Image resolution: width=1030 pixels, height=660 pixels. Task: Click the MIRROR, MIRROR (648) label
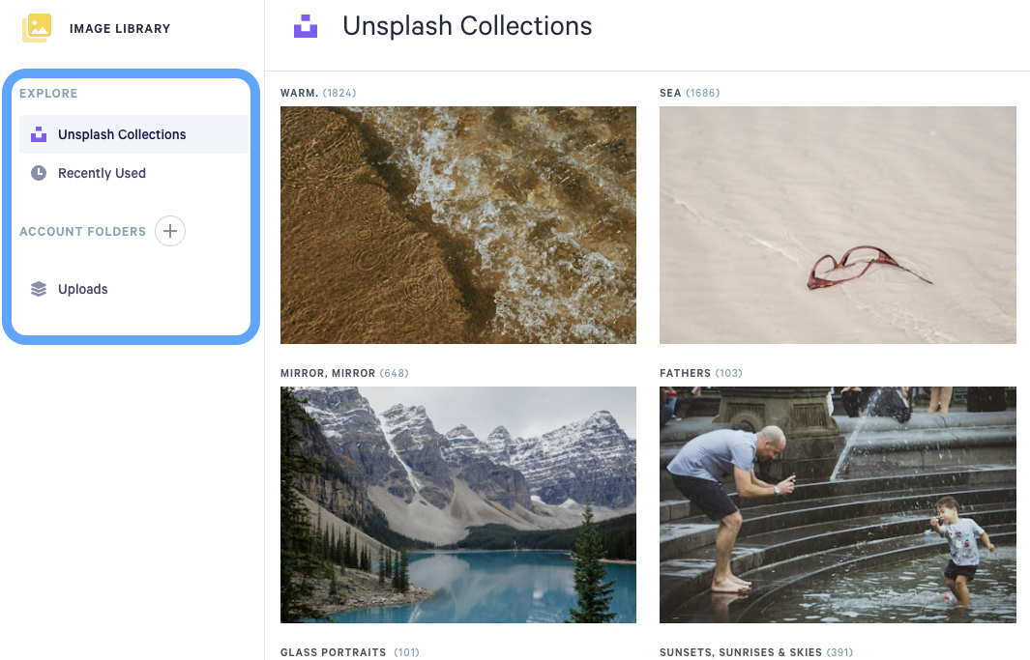pos(344,373)
